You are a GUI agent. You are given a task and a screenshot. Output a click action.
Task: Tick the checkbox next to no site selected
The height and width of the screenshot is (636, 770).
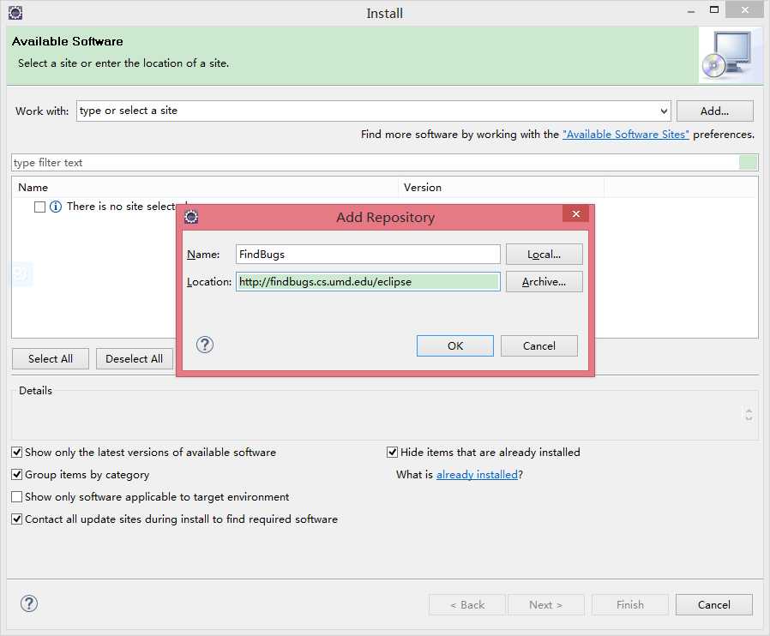tap(39, 207)
